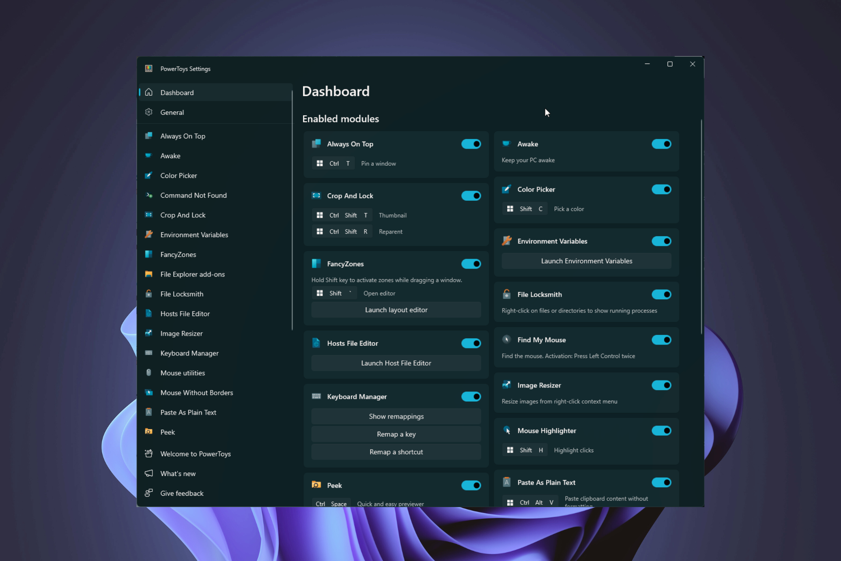The image size is (841, 561).
Task: Click the Keyboard Manager sidebar icon
Action: [149, 353]
